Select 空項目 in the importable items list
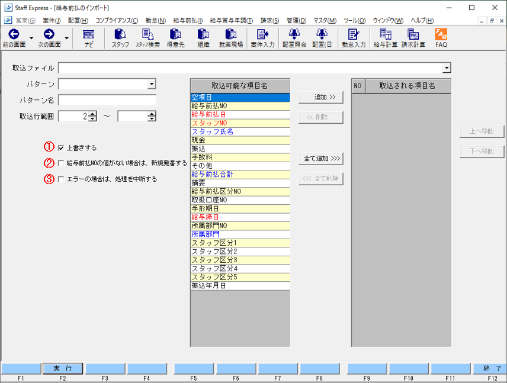The height and width of the screenshot is (383, 507). [240, 97]
